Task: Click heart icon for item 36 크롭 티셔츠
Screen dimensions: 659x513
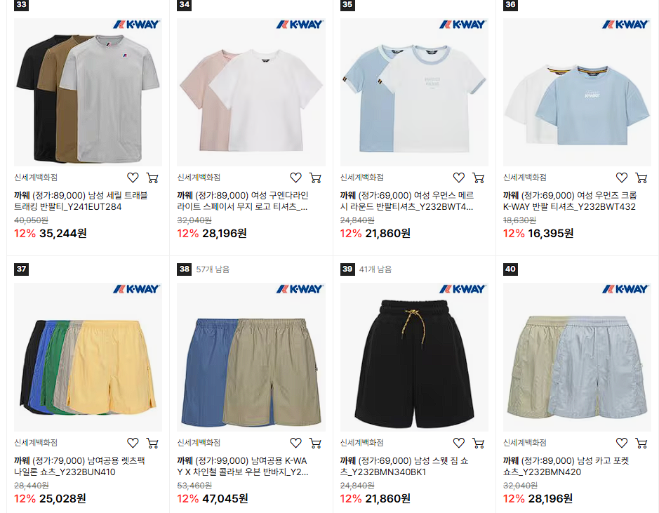Action: (x=622, y=178)
